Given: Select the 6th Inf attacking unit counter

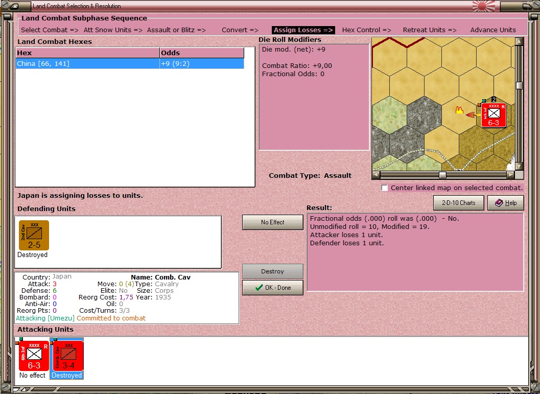Looking at the screenshot, I should (34, 356).
